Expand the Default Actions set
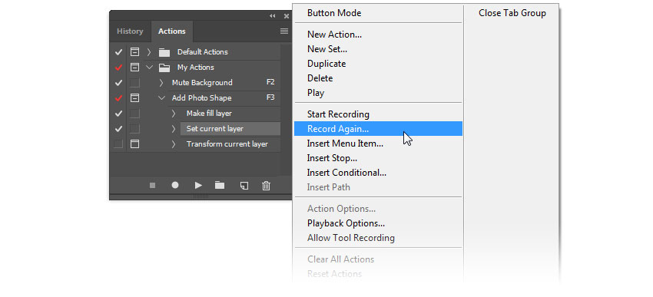 (149, 52)
